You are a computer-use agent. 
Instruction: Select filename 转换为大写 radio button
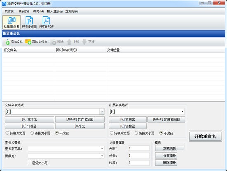pyautogui.click(x=7, y=133)
